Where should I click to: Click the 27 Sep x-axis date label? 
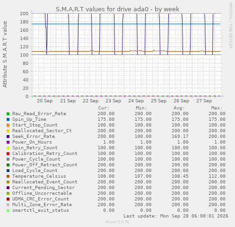coord(204,101)
